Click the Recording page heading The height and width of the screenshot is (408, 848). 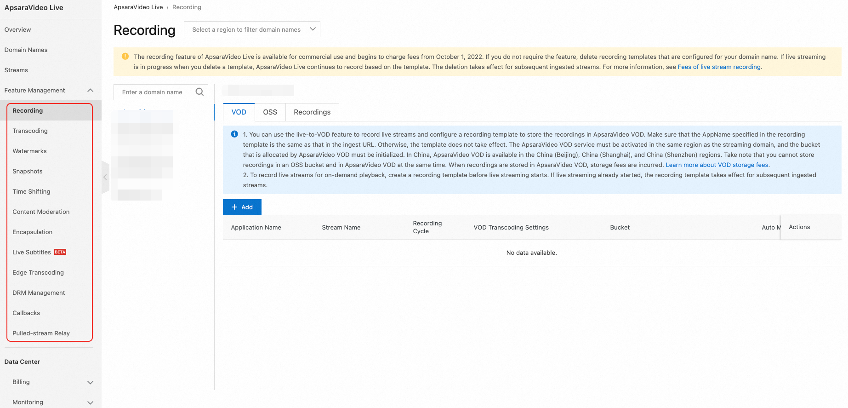point(144,30)
